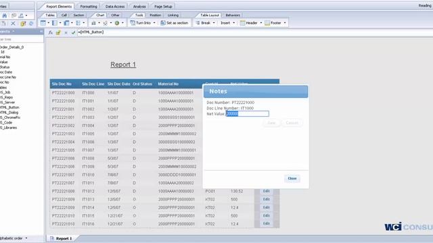Viewport: 433px width, 243px height.
Task: Cancel formula with the X icon
Action: click(x=66, y=32)
